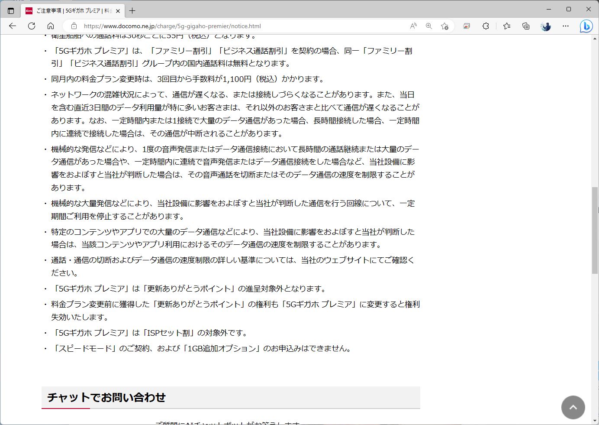Click the scrollbar up arrow
Image resolution: width=599 pixels, height=425 pixels.
595,39
